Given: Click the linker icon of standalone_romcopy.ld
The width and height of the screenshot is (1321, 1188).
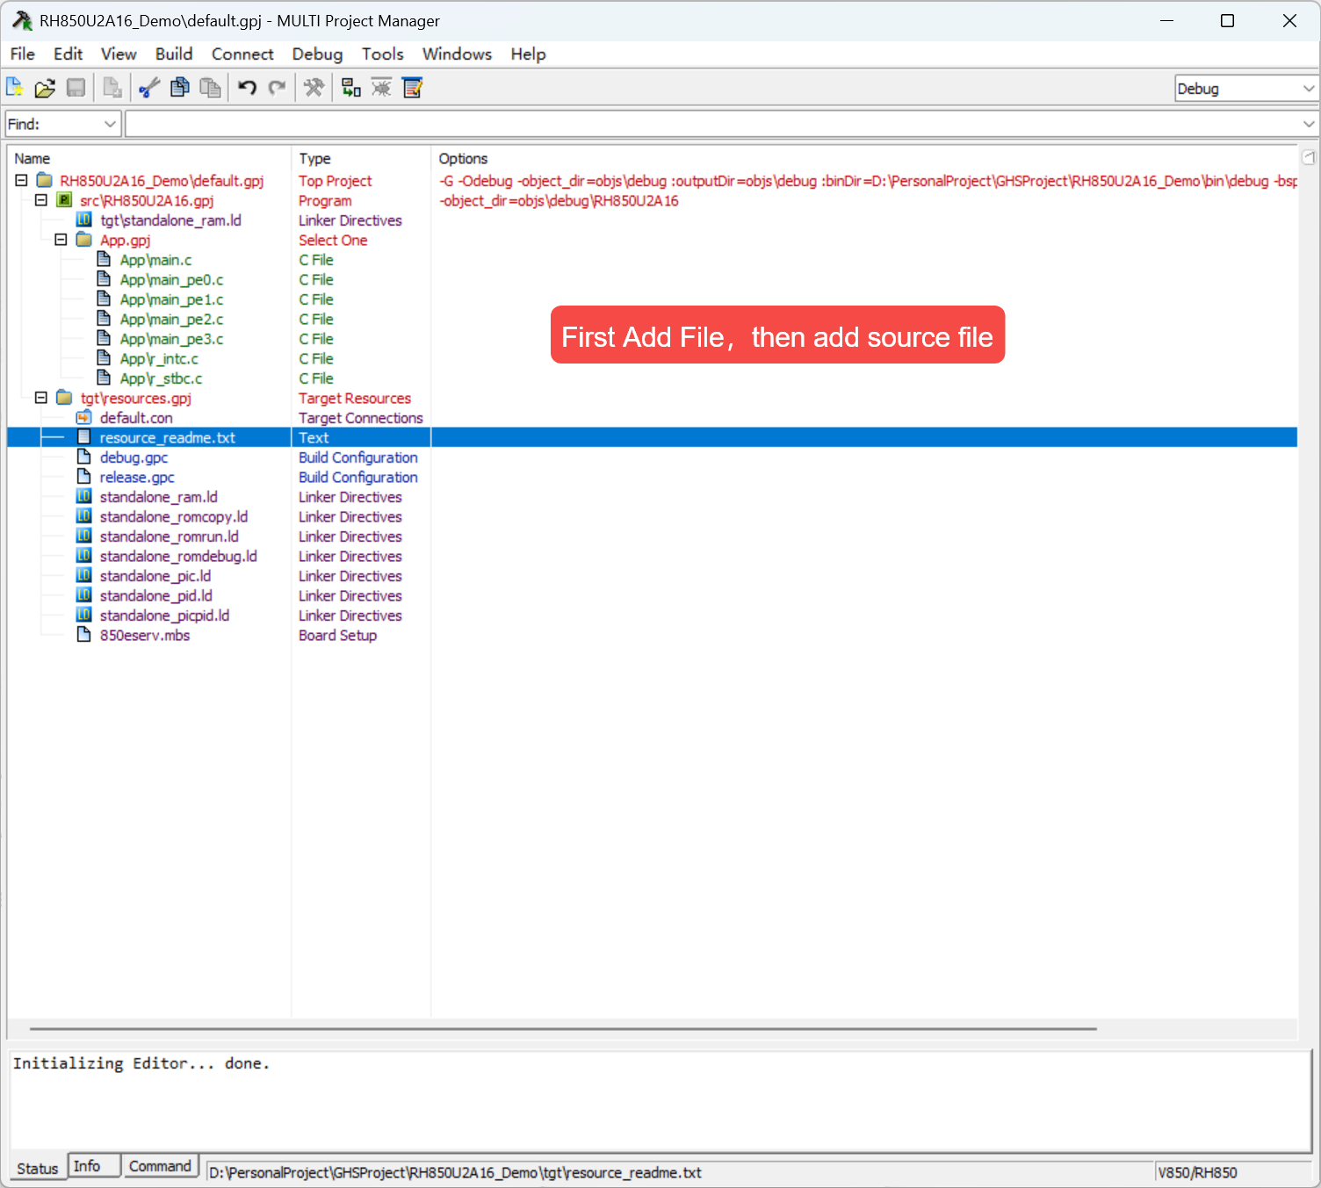Looking at the screenshot, I should (x=84, y=516).
